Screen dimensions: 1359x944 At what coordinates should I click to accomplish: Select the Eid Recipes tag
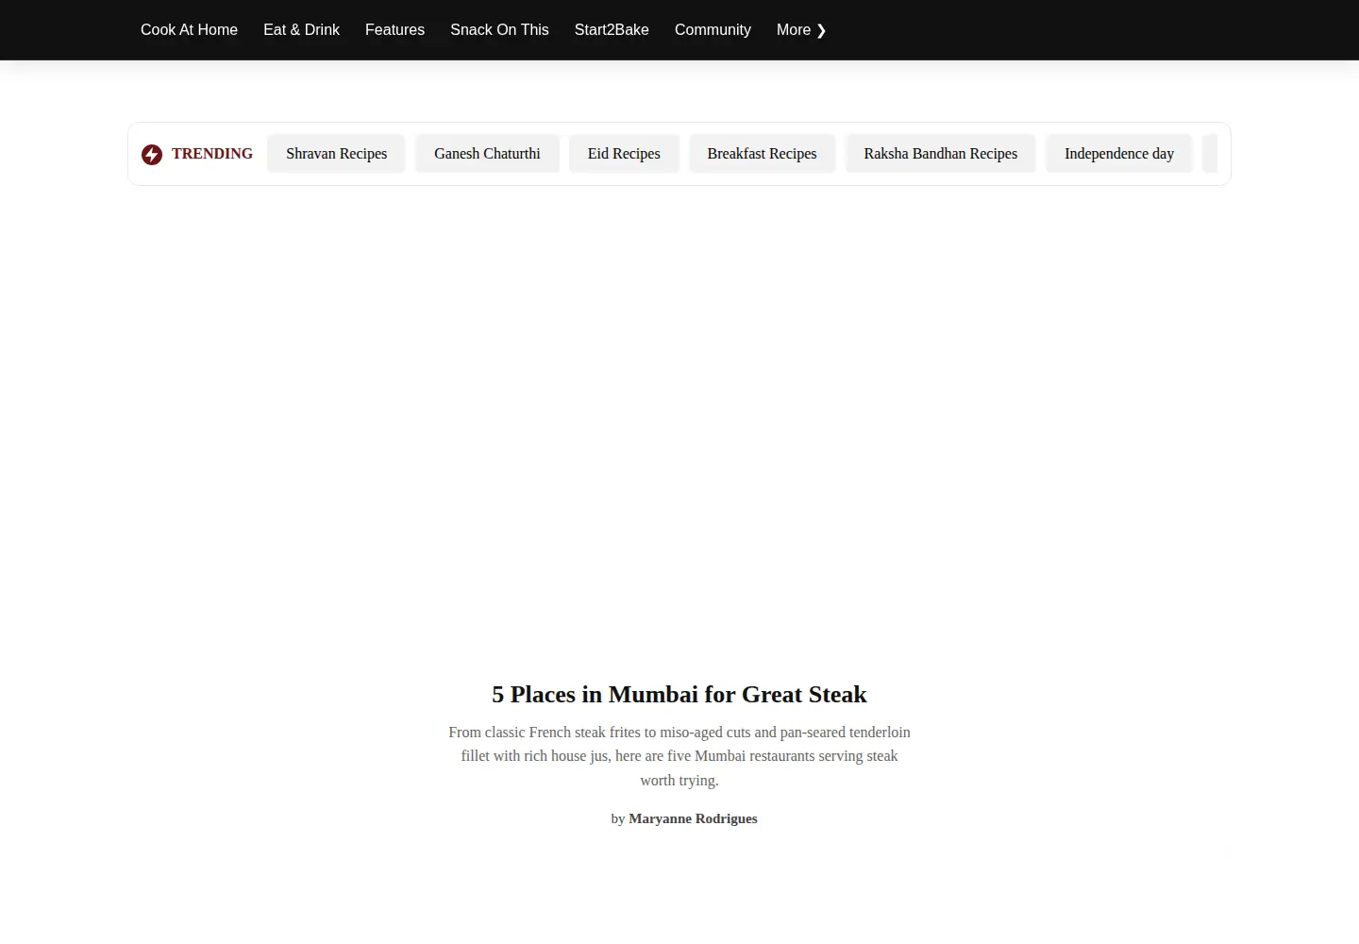tap(624, 154)
